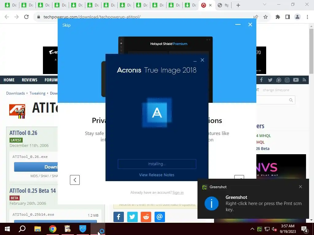The height and width of the screenshot is (235, 314).
Task: Switch to the ftp tab
Action: coord(224,5)
